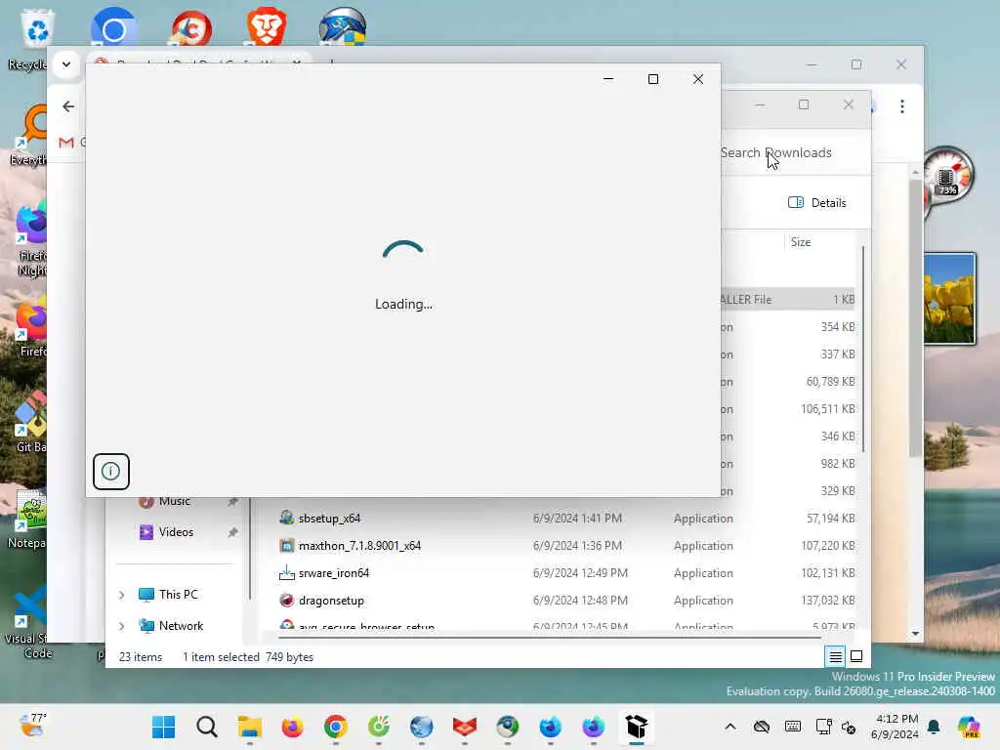Expand the Network tree node
This screenshot has width=1000, height=750.
[x=122, y=626]
